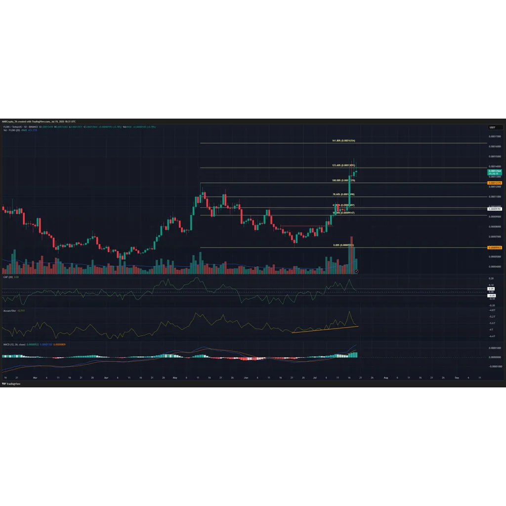Click the Sep label on the time axis
This screenshot has height=506, width=506.
pyautogui.click(x=457, y=378)
